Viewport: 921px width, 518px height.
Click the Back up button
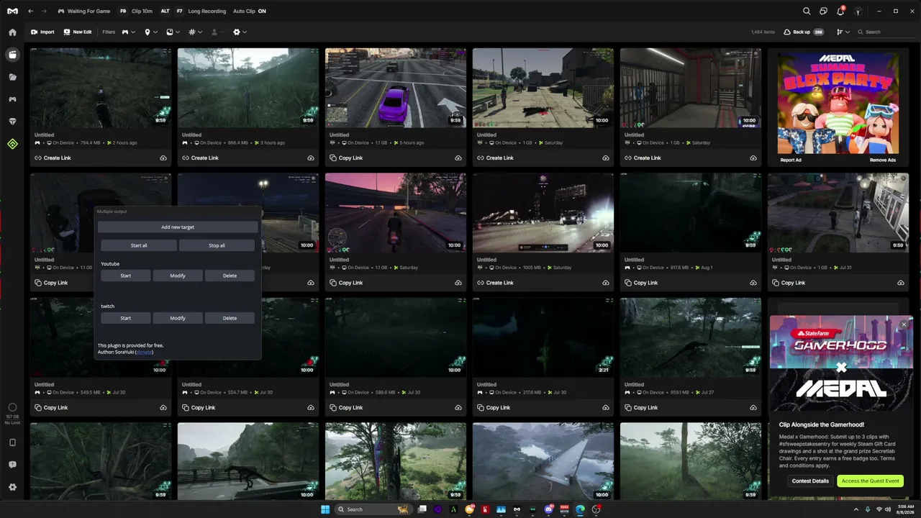point(804,32)
